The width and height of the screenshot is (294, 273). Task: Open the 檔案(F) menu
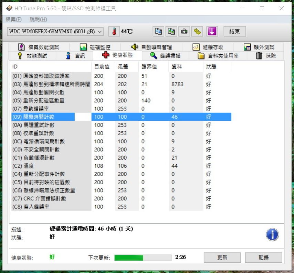click(13, 19)
